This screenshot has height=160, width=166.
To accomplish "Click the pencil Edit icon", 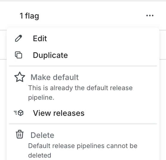I will [19, 38].
